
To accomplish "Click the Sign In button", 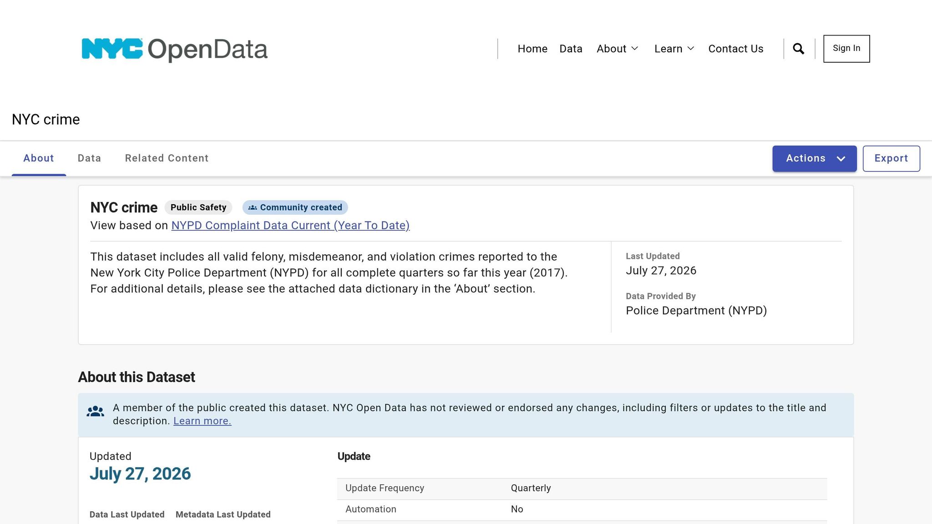I will click(846, 49).
